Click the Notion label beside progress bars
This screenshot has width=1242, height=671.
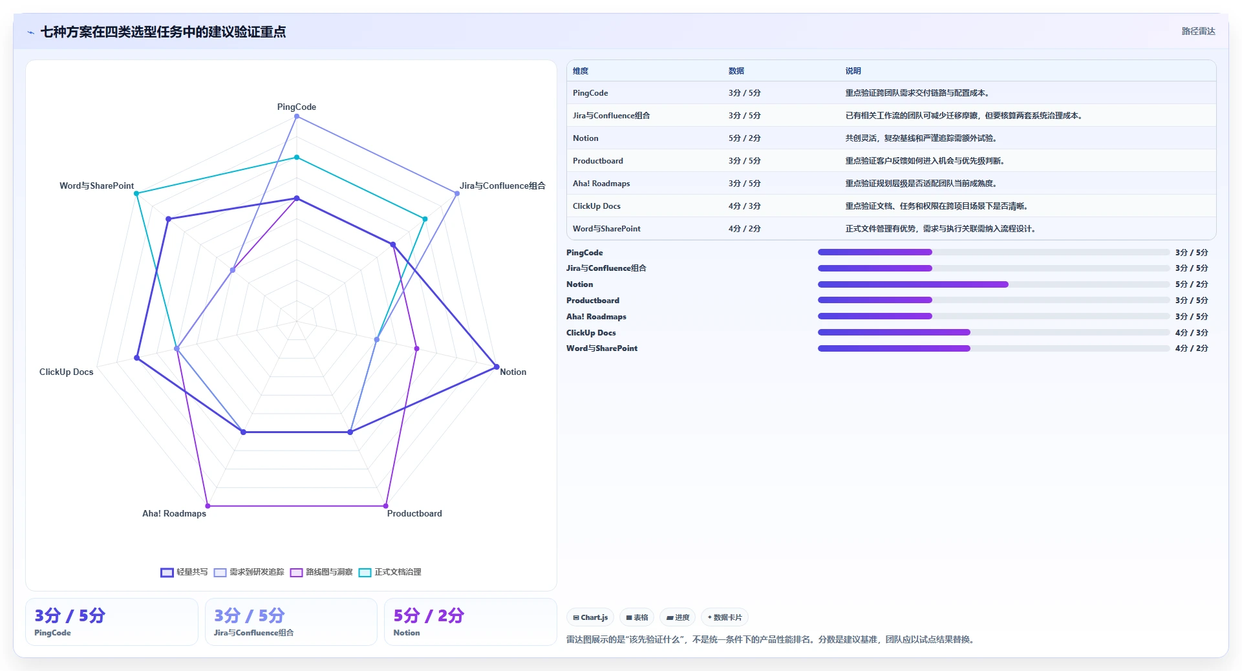tap(579, 284)
